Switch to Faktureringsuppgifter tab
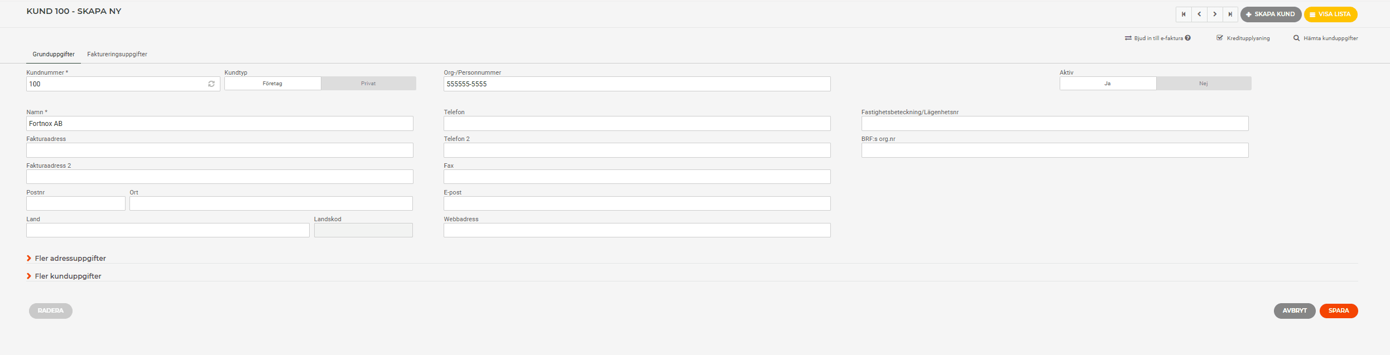 (x=117, y=54)
